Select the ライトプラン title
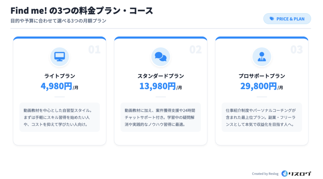 coord(60,76)
